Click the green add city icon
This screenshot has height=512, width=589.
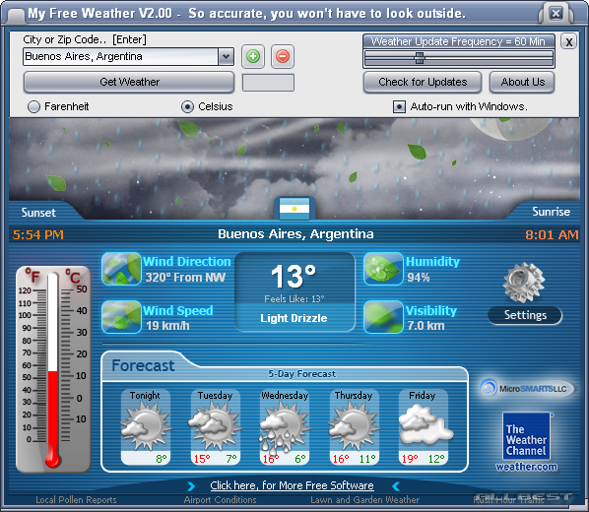pyautogui.click(x=253, y=57)
